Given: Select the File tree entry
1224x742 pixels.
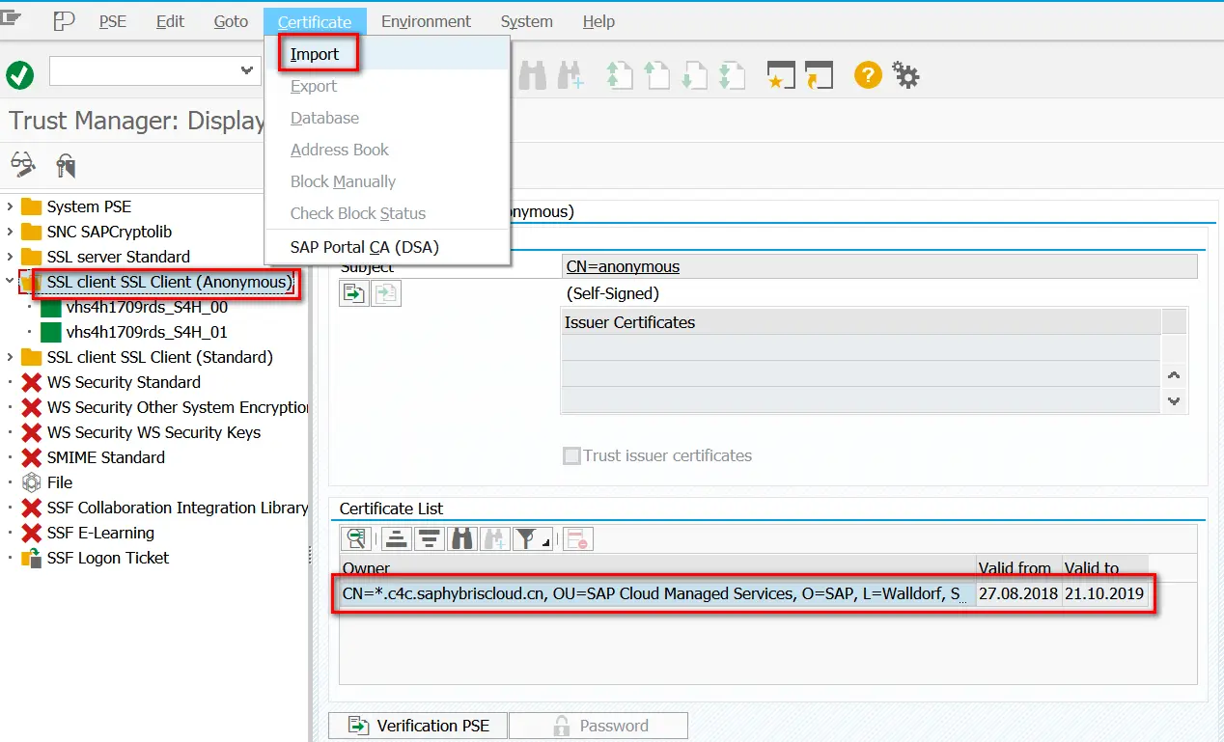Looking at the screenshot, I should click(60, 482).
